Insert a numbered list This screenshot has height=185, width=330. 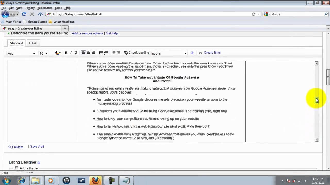point(106,53)
